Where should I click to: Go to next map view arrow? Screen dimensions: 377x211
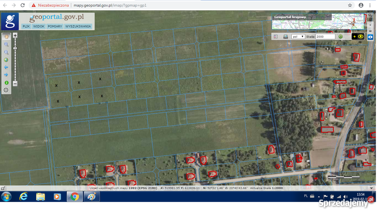[6, 75]
